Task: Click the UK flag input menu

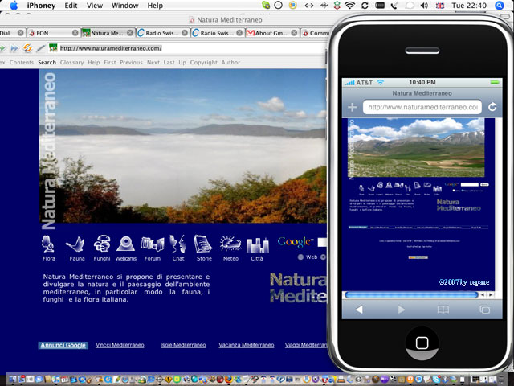Action: 440,6
